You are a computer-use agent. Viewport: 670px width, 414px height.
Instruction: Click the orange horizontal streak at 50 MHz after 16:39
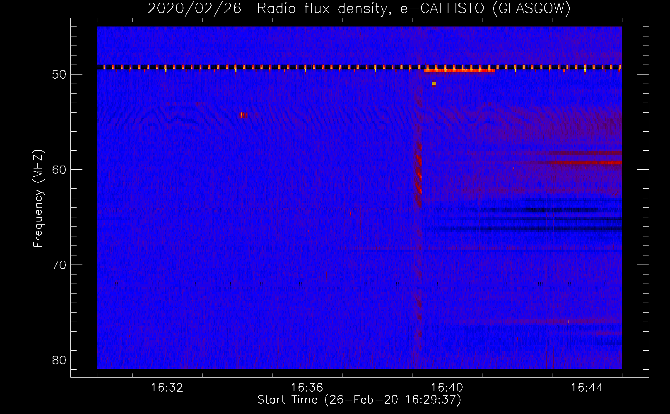click(459, 71)
